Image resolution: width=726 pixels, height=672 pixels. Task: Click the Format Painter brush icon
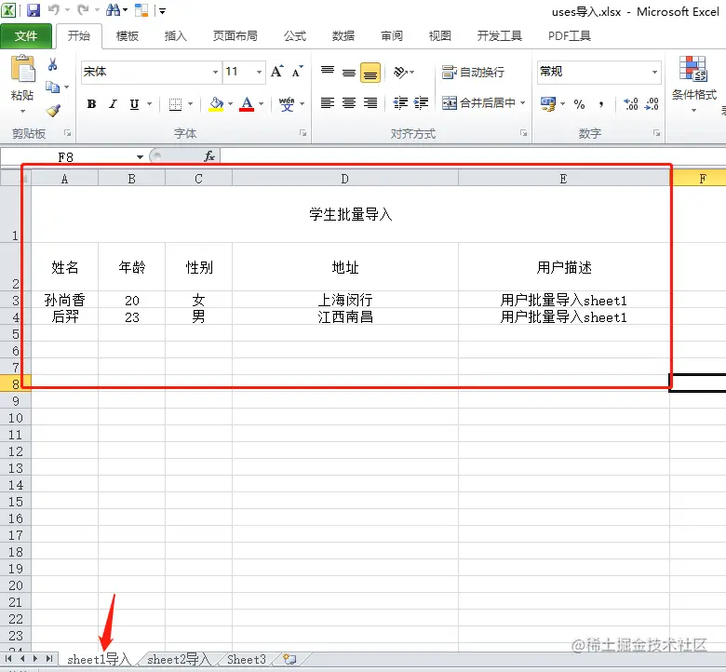click(53, 110)
